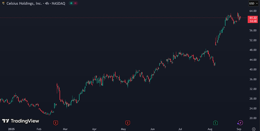
Task: Click the 24.00 price axis label
Action: pos(253,108)
